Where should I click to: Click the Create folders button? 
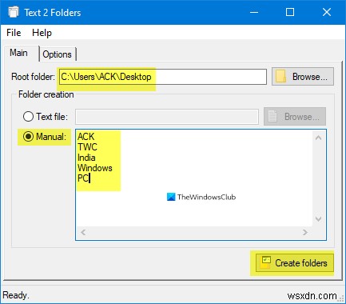[x=295, y=263]
